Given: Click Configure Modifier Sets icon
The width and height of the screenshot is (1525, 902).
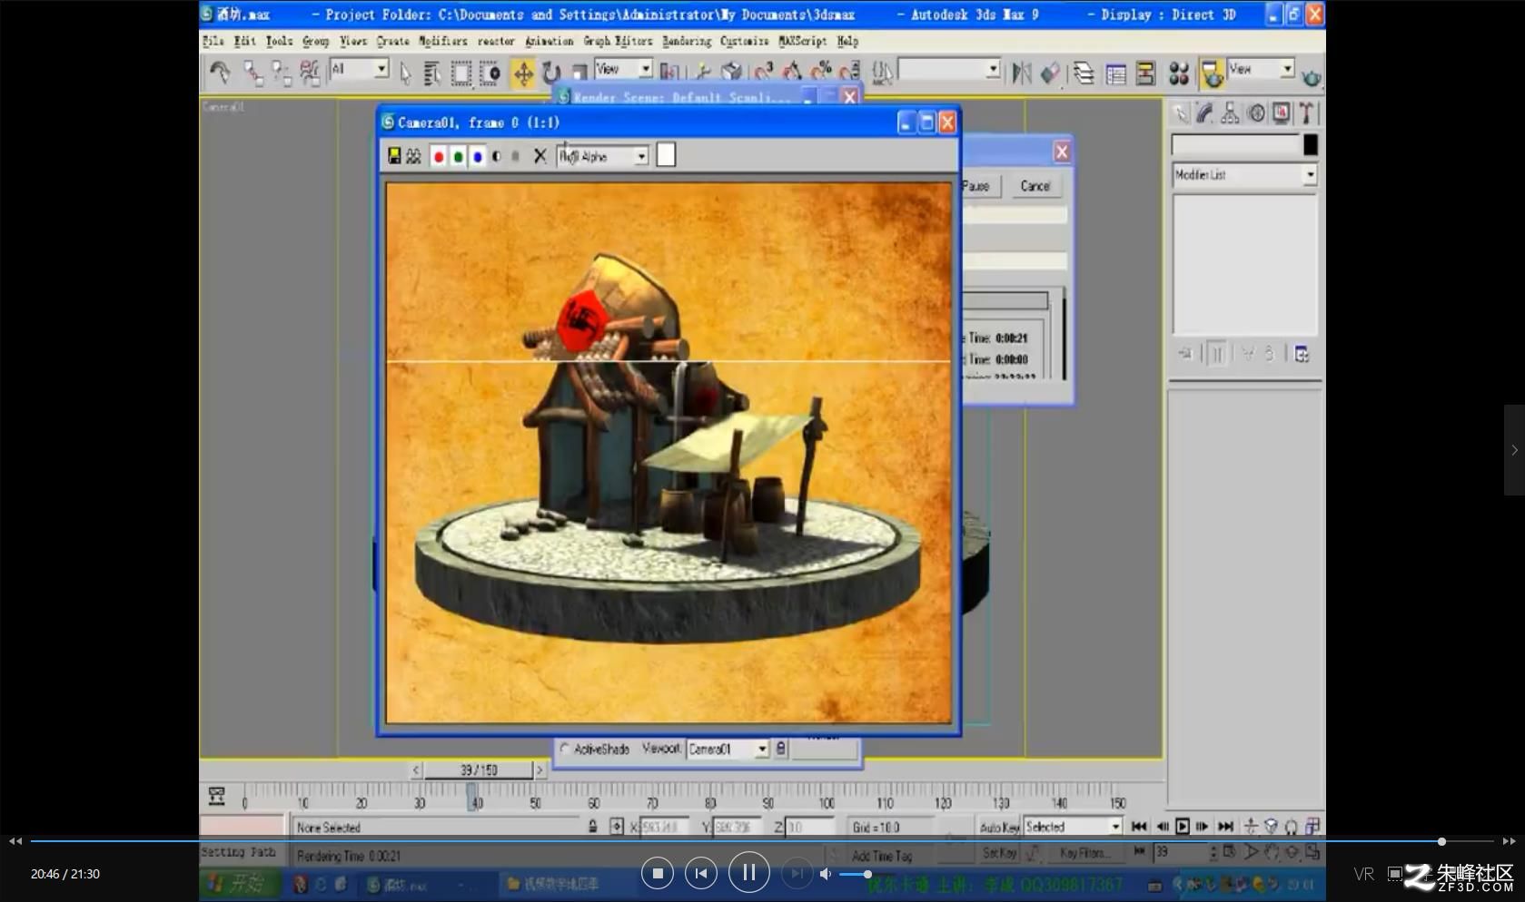Looking at the screenshot, I should tap(1302, 354).
